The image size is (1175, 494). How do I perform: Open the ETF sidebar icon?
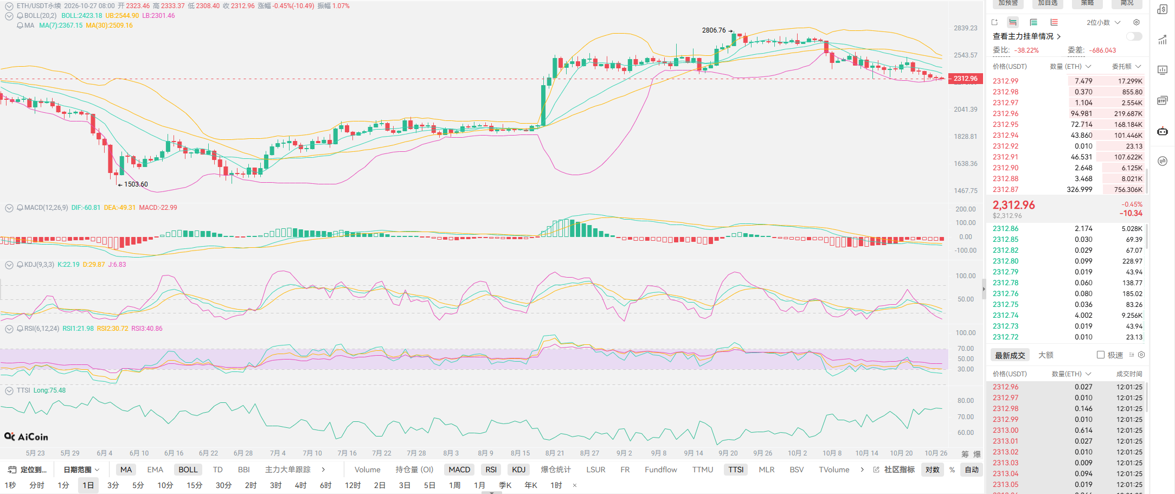click(1163, 100)
